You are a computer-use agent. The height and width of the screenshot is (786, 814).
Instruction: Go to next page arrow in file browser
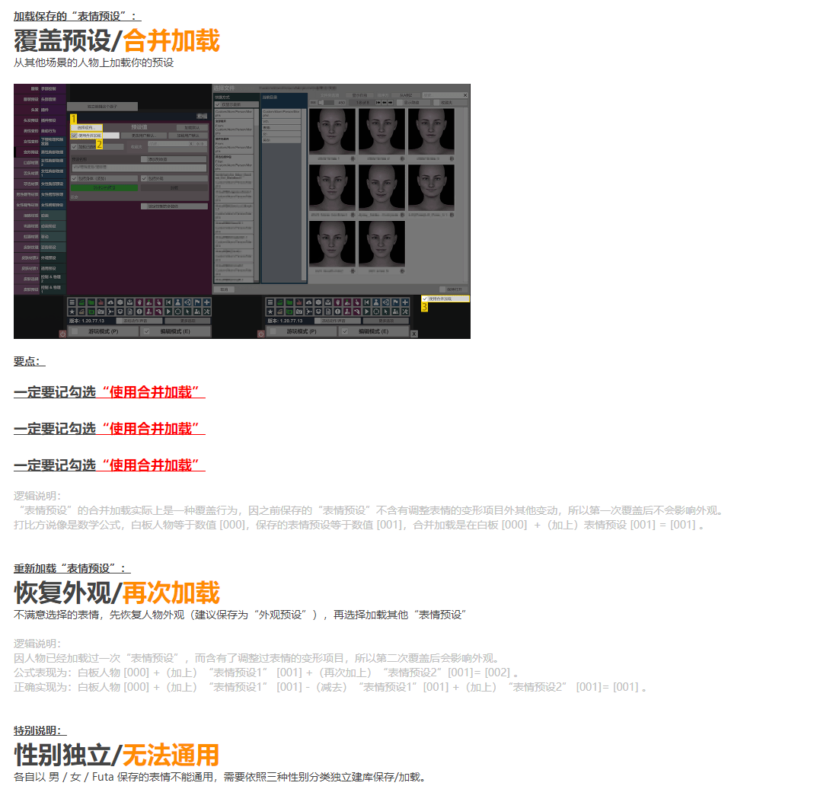click(390, 102)
